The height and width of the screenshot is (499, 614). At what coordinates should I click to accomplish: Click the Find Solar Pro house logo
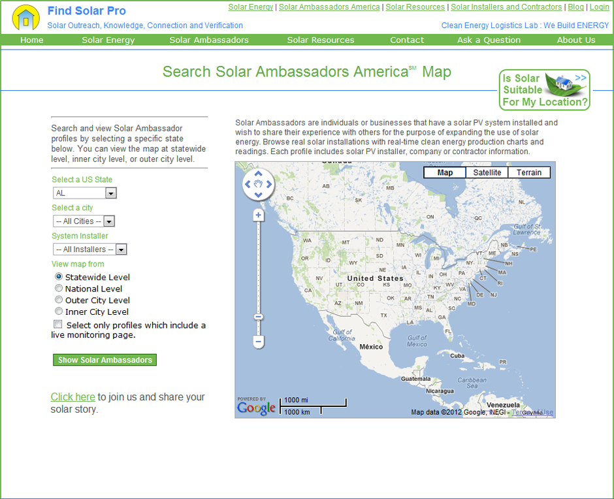[x=26, y=18]
